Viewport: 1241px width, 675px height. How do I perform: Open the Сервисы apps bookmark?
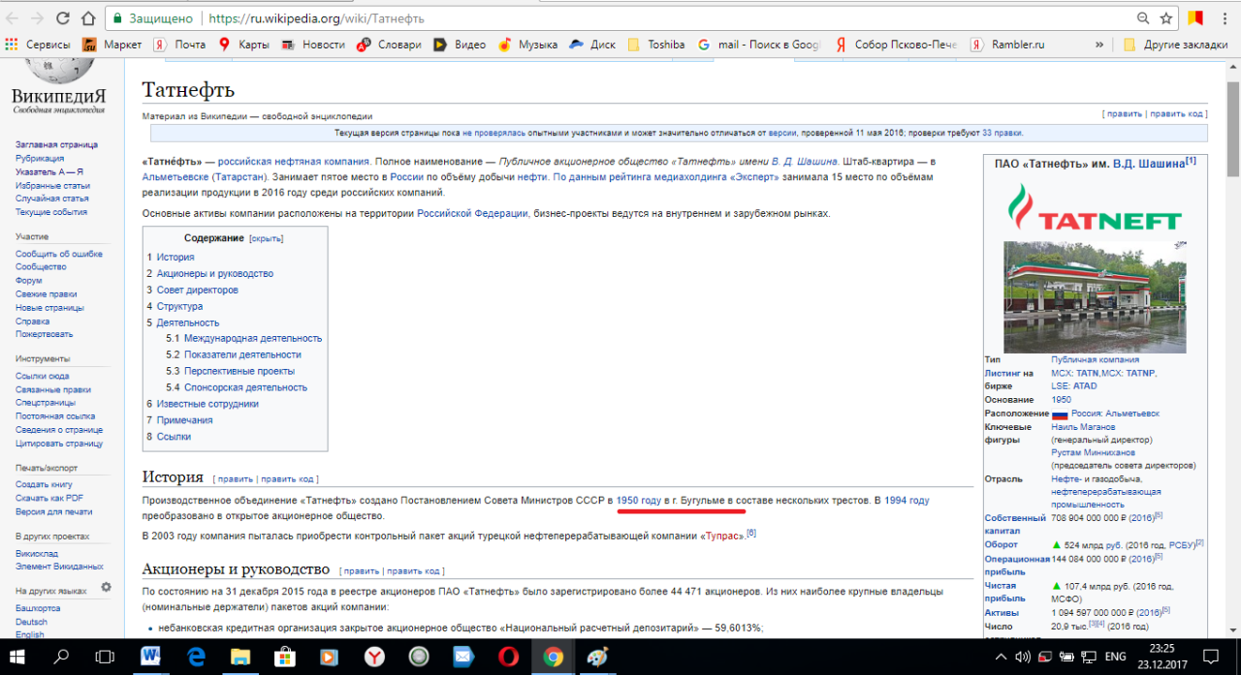38,45
